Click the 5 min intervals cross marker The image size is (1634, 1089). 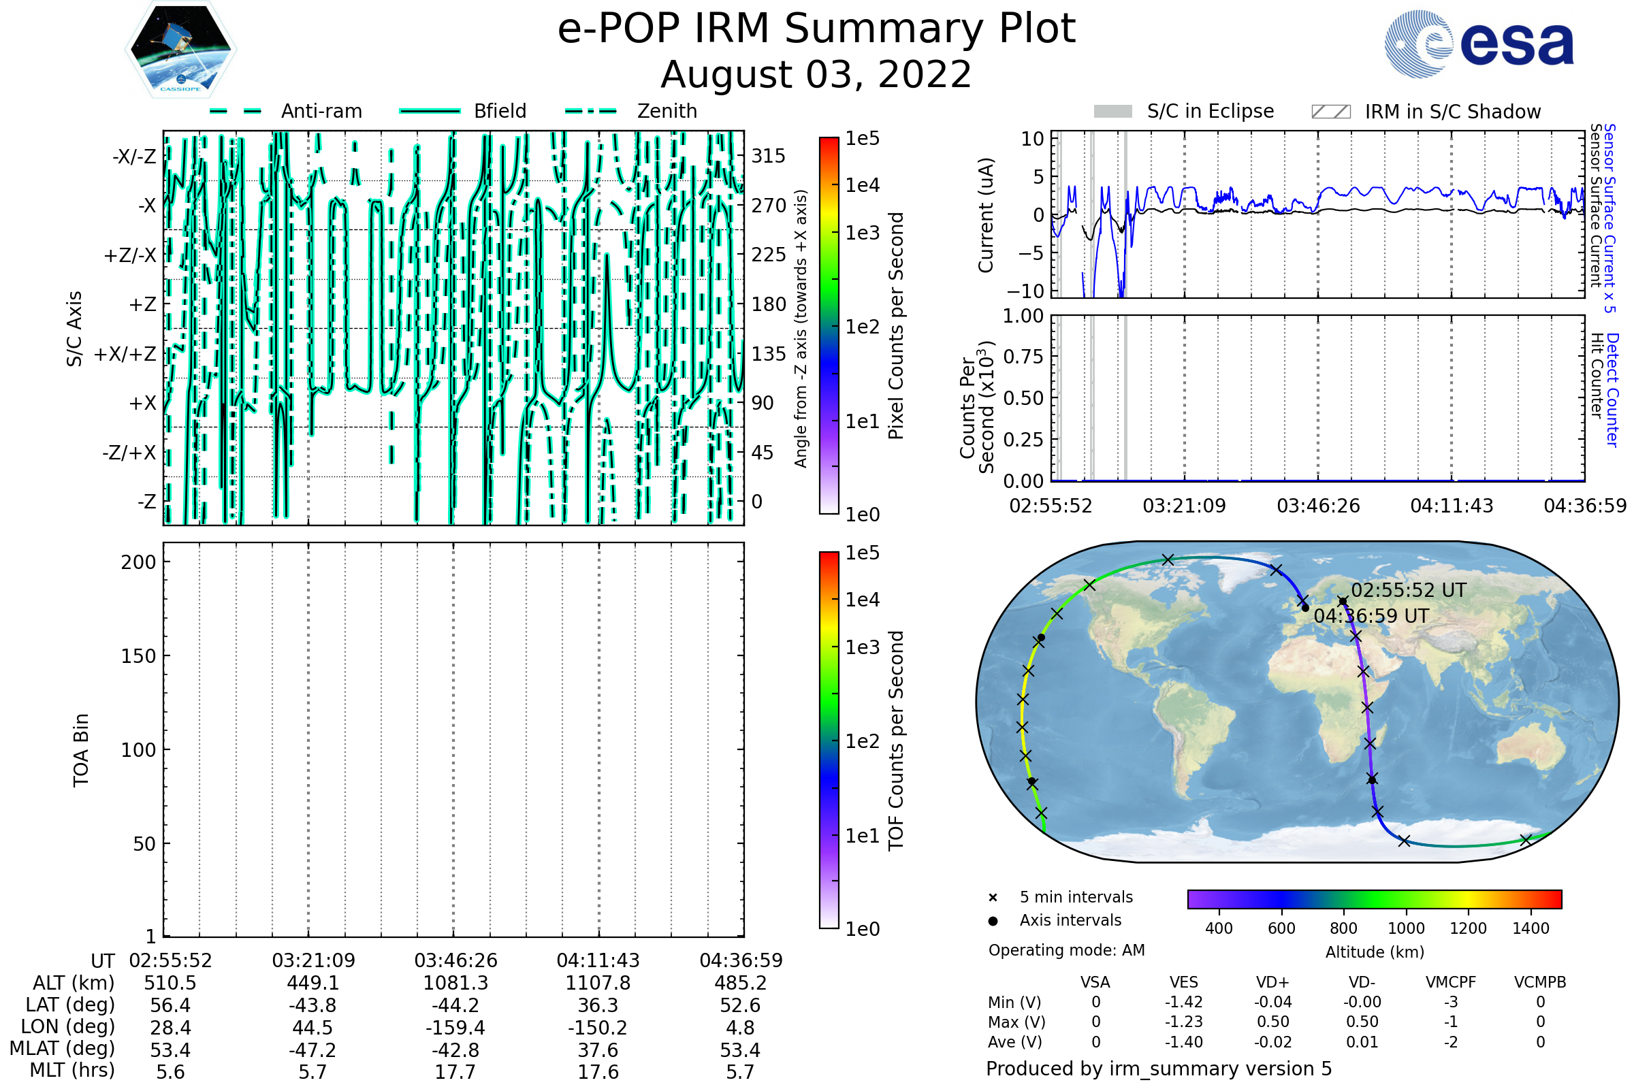(993, 898)
